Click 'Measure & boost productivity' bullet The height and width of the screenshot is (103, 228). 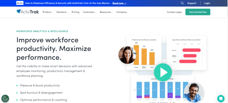click(40, 85)
